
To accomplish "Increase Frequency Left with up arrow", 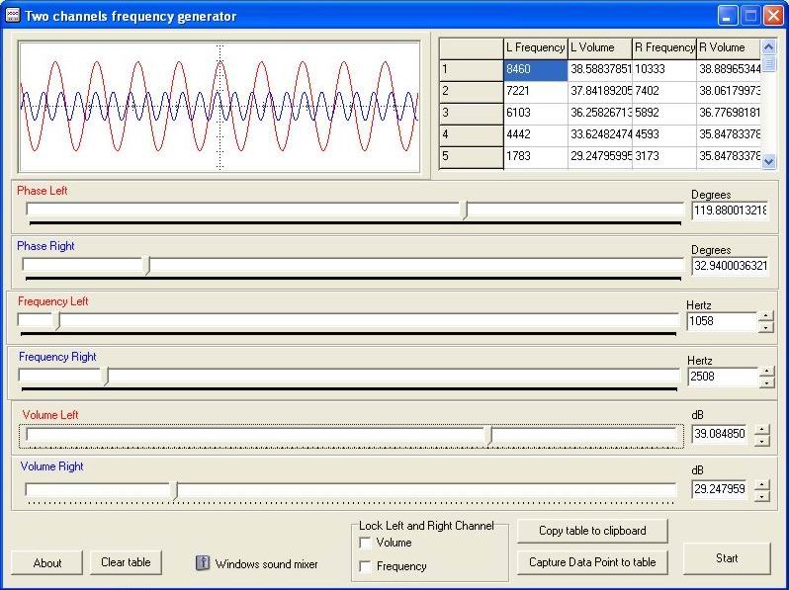I will click(x=765, y=315).
